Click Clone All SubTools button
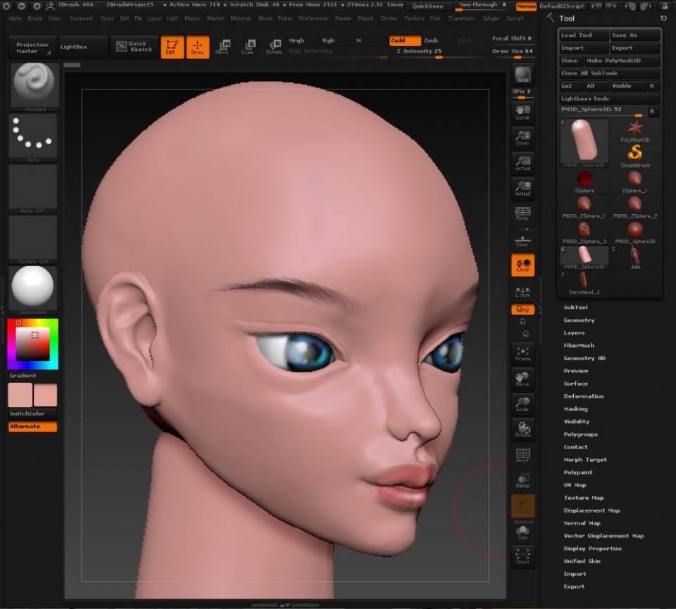The height and width of the screenshot is (609, 676). [609, 73]
